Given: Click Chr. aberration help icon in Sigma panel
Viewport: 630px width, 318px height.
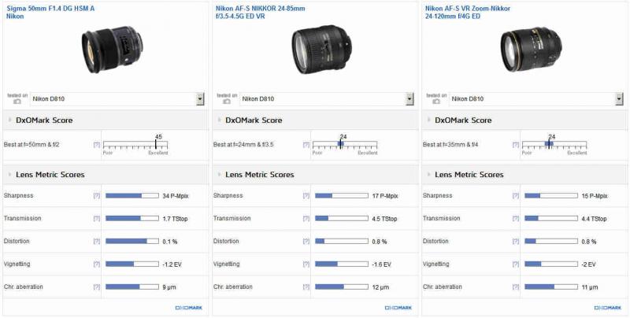Looking at the screenshot, I should (x=96, y=287).
